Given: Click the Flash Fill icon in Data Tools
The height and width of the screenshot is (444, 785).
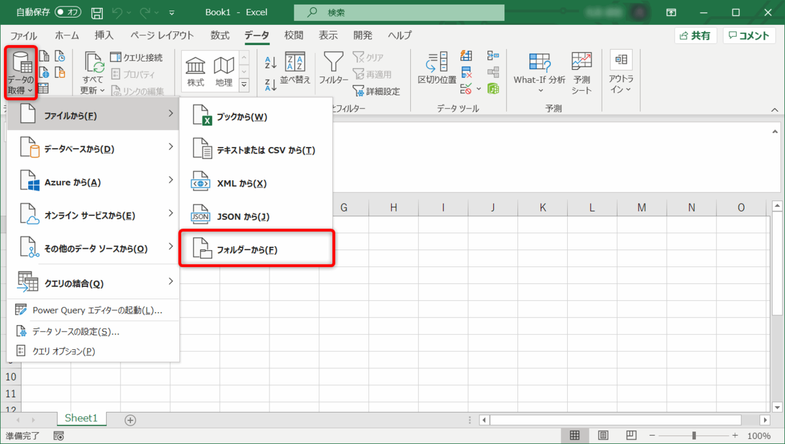Looking at the screenshot, I should [x=466, y=55].
